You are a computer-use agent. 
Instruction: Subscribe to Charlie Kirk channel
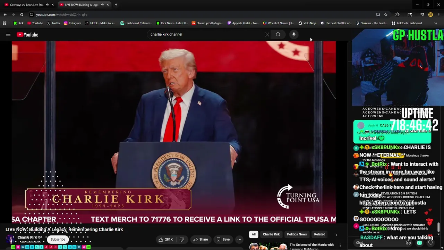click(x=58, y=239)
